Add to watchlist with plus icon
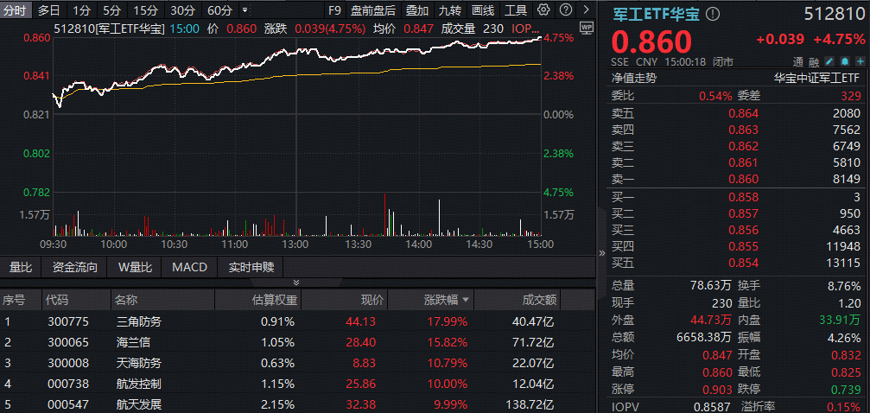This screenshot has height=413, width=870. point(860,62)
